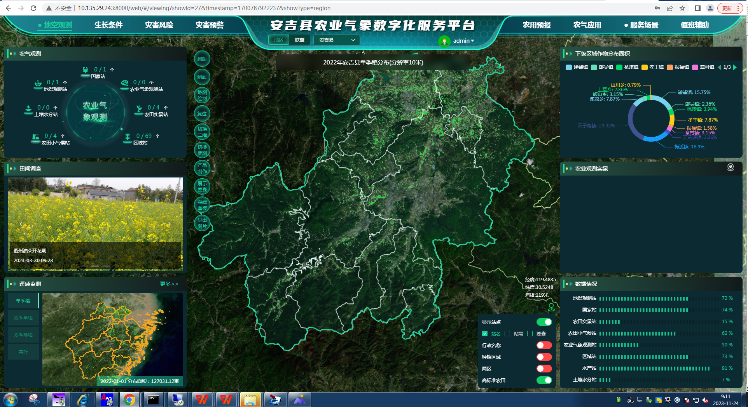The width and height of the screenshot is (748, 407).
Task: Turn off the 显示站点 toggle
Action: pyautogui.click(x=544, y=322)
